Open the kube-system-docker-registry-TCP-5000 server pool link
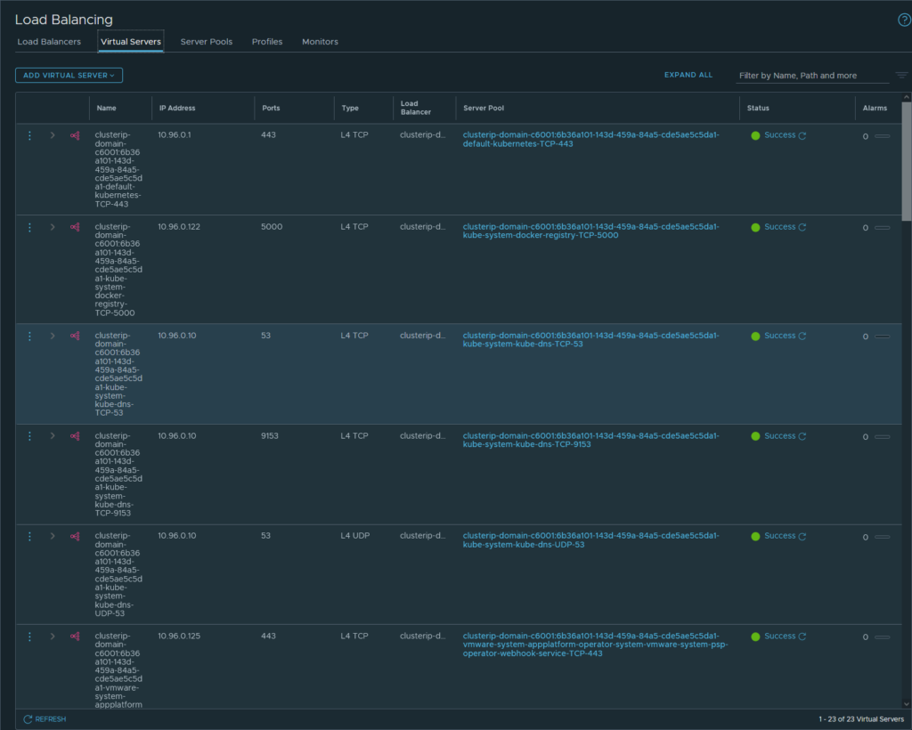Viewport: 912px width, 730px height. 591,231
